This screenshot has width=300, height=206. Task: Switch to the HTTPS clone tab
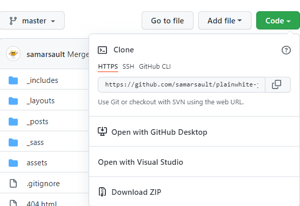point(108,67)
